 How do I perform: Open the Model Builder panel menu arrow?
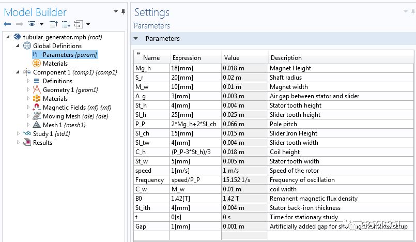pyautogui.click(x=115, y=11)
